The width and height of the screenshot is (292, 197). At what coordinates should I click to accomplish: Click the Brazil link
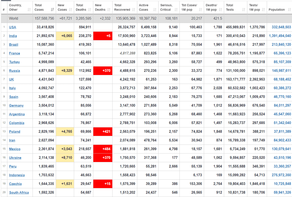pyautogui.click(x=13, y=45)
